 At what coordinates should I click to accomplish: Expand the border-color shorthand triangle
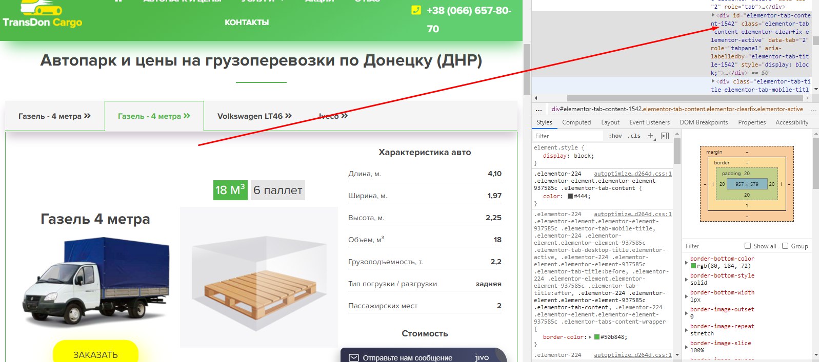590,337
